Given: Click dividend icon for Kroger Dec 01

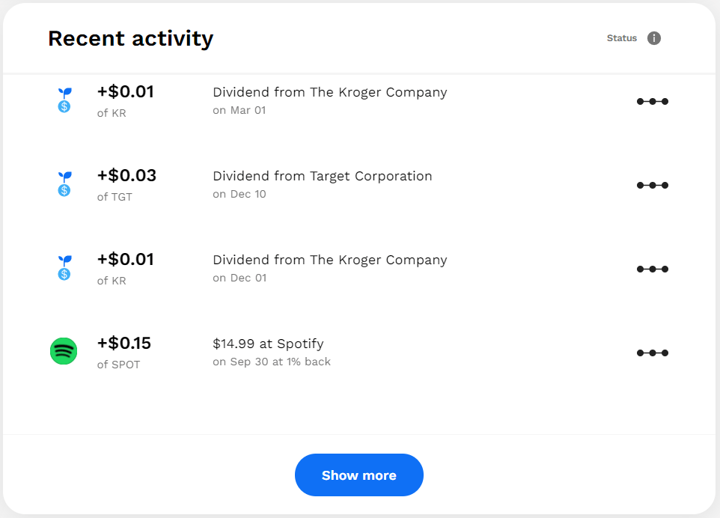Looking at the screenshot, I should [64, 267].
